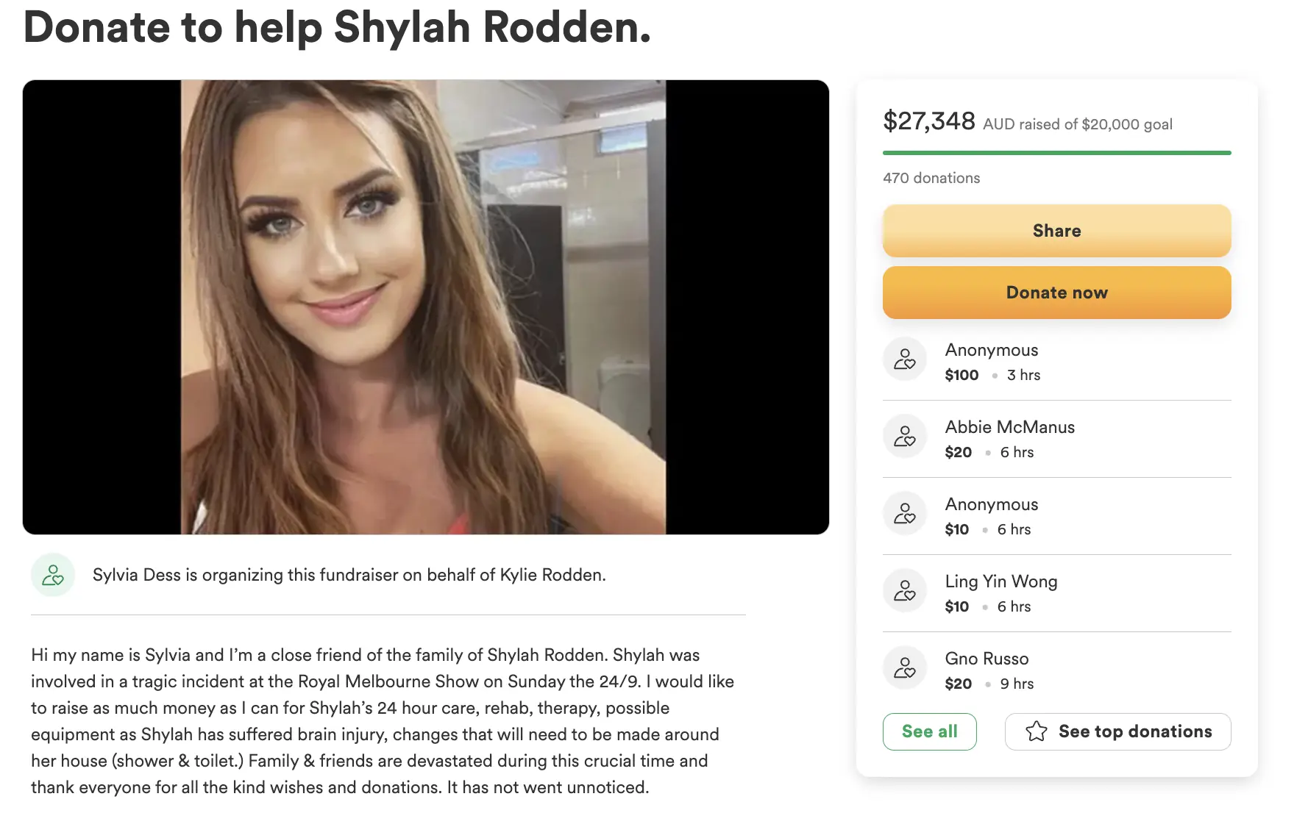Click the green fundraising progress bar

(1056, 153)
